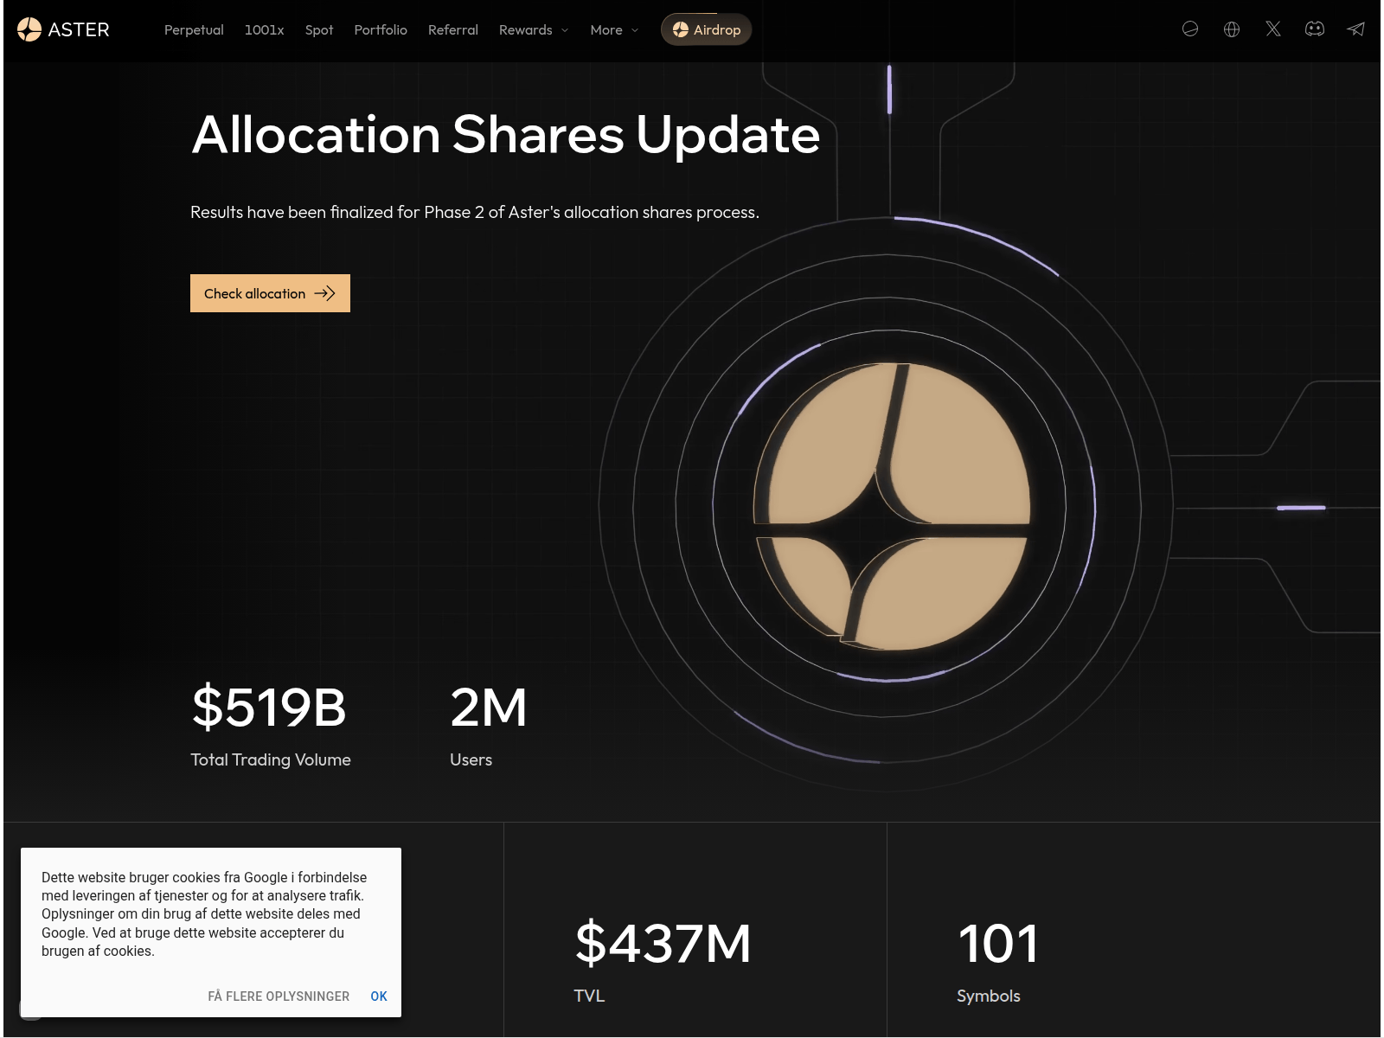Image resolution: width=1384 pixels, height=1038 pixels.
Task: Open the Referral page
Action: pyautogui.click(x=453, y=29)
